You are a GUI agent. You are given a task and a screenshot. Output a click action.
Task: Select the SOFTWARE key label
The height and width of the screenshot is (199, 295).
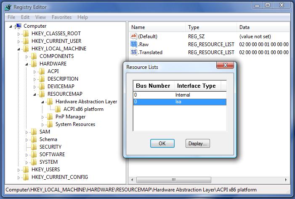[x=52, y=154]
